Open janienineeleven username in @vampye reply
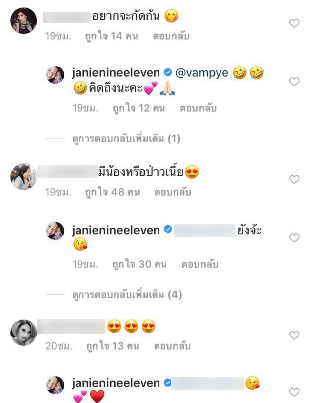Viewport: 318px width, 403px height. pos(116,73)
